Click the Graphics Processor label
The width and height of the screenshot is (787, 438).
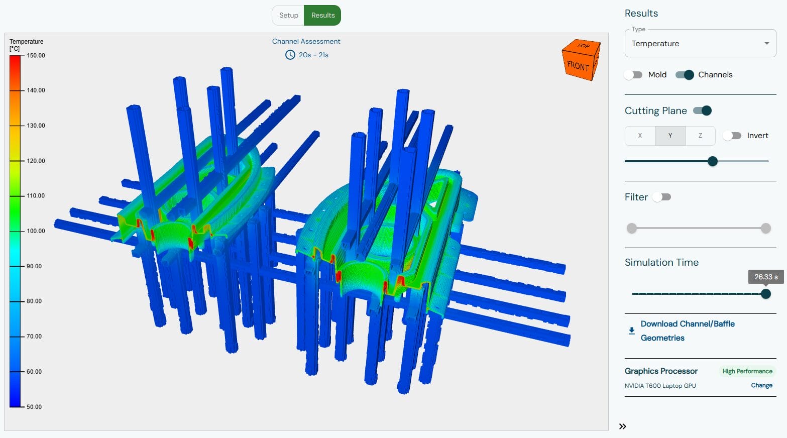click(x=661, y=371)
